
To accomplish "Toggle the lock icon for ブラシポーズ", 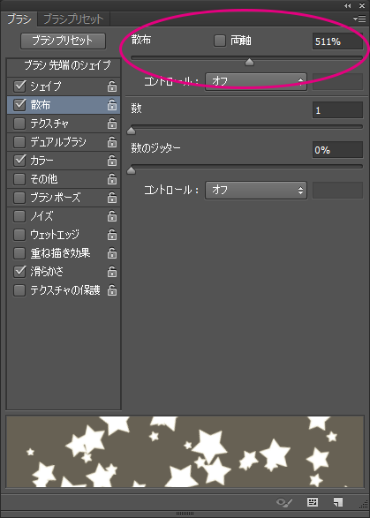I will (x=112, y=198).
